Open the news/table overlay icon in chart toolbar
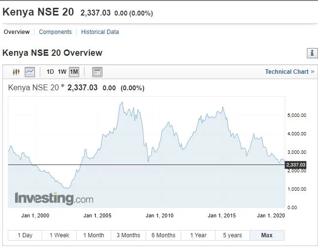 pyautogui.click(x=98, y=72)
